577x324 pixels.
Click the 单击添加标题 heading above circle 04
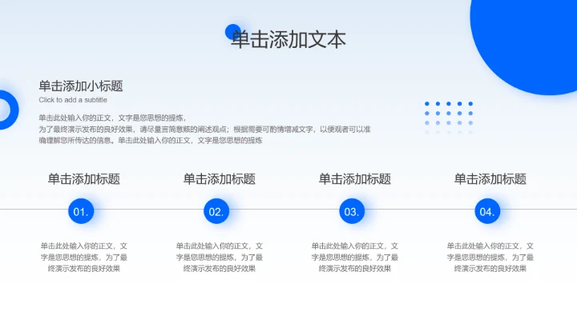[490, 179]
